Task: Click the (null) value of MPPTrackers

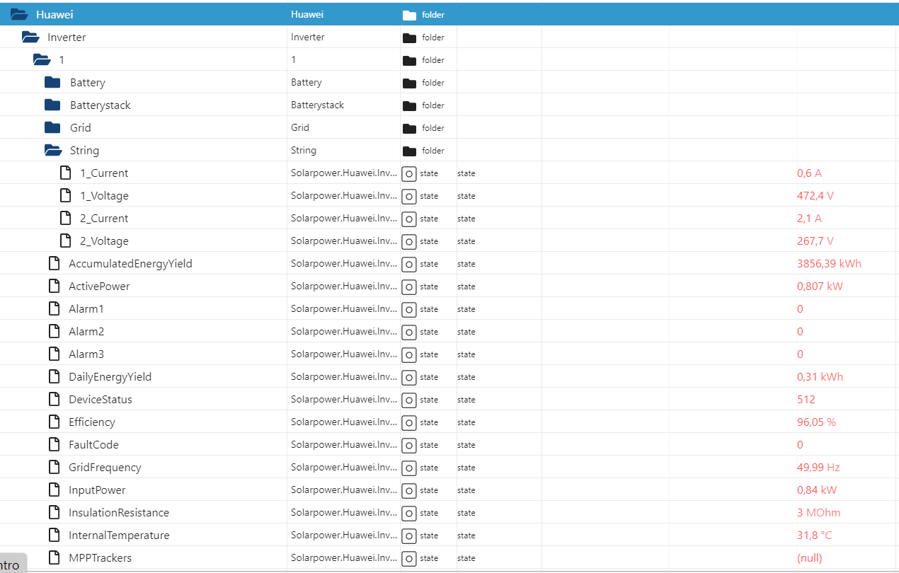Action: (x=810, y=557)
